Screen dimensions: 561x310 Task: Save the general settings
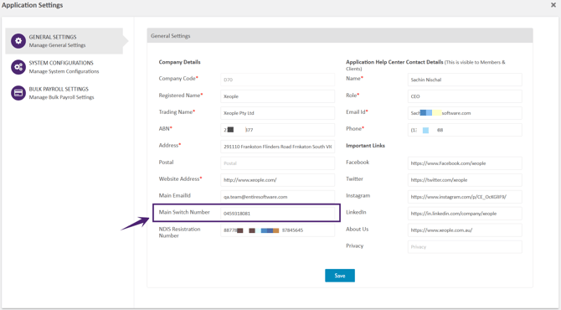click(340, 276)
